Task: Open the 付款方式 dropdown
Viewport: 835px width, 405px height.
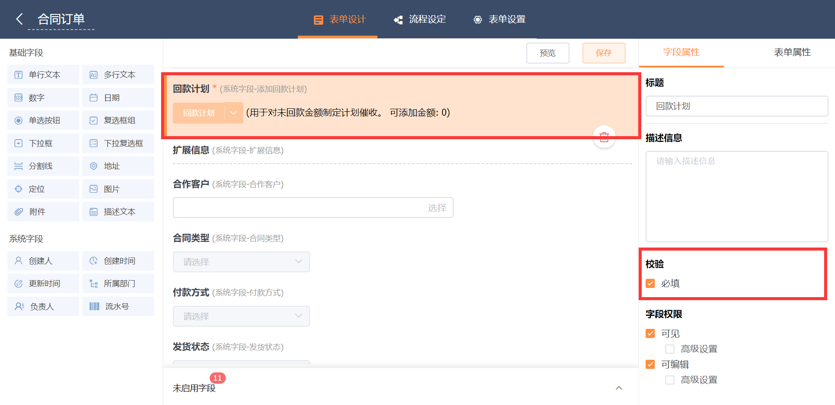Action: click(241, 316)
